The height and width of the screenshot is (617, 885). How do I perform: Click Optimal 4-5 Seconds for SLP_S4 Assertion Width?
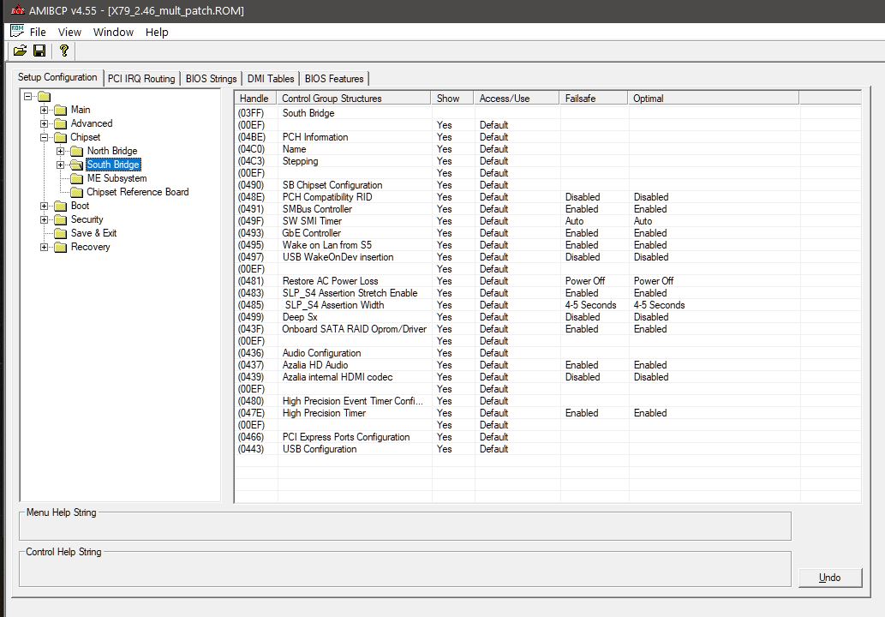(659, 305)
